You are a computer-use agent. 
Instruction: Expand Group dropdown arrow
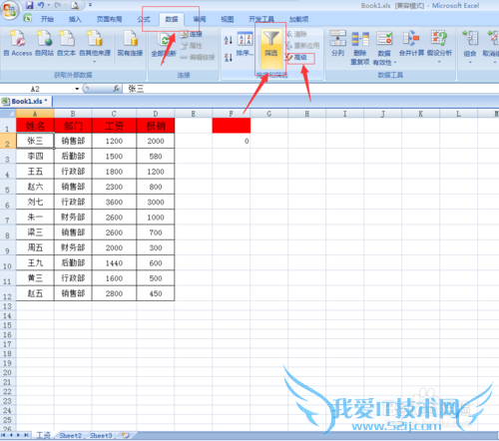pyautogui.click(x=470, y=62)
